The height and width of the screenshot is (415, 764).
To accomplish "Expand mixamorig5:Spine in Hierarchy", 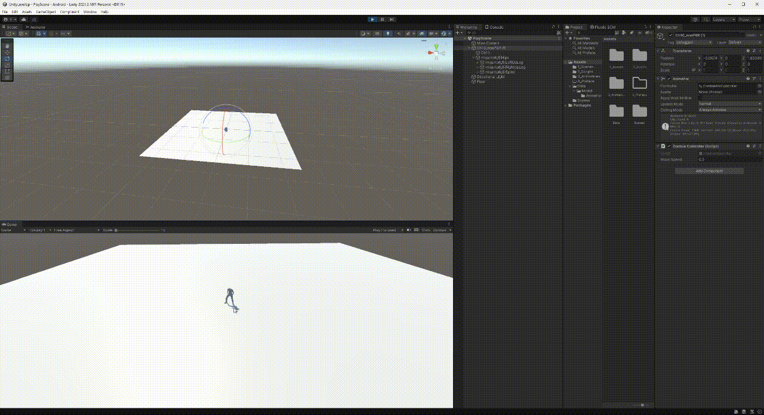I will 478,72.
